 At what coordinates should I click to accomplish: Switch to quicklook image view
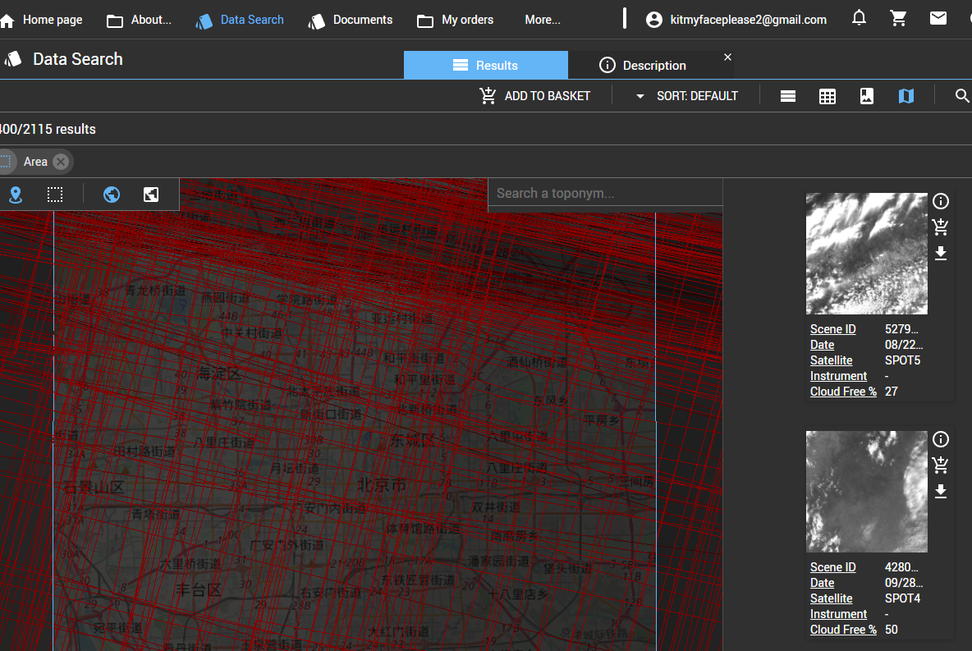(867, 96)
